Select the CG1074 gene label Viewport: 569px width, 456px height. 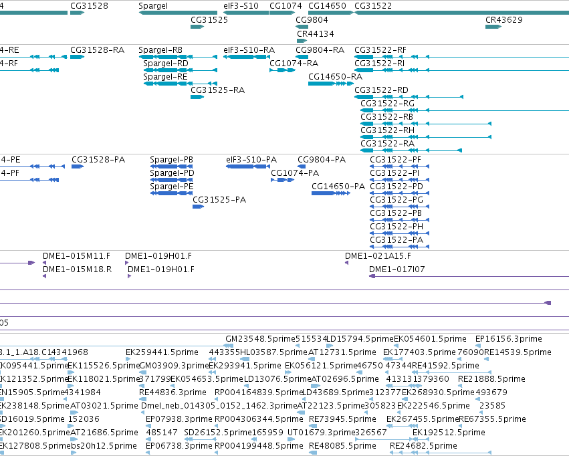286,6
